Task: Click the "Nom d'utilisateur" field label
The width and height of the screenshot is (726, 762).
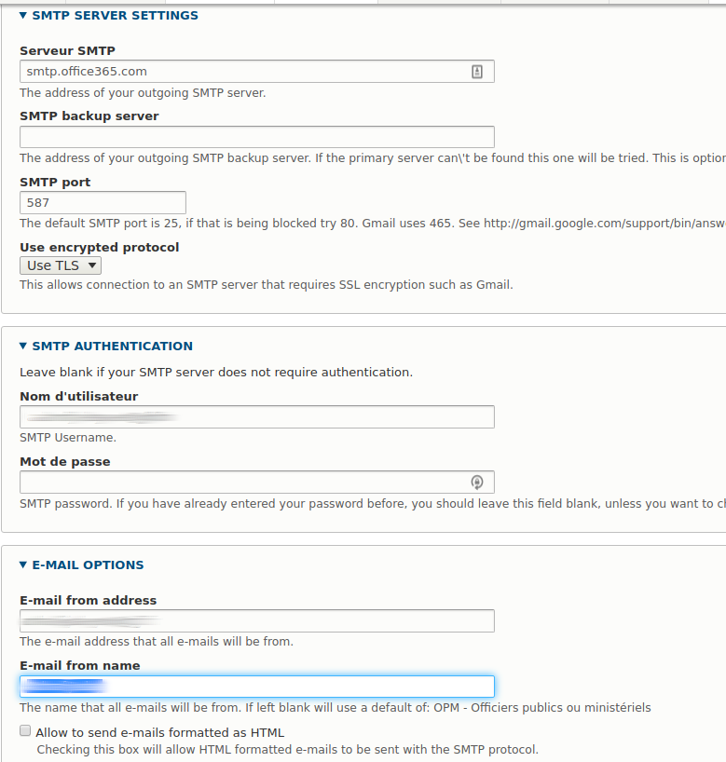Action: (x=78, y=396)
